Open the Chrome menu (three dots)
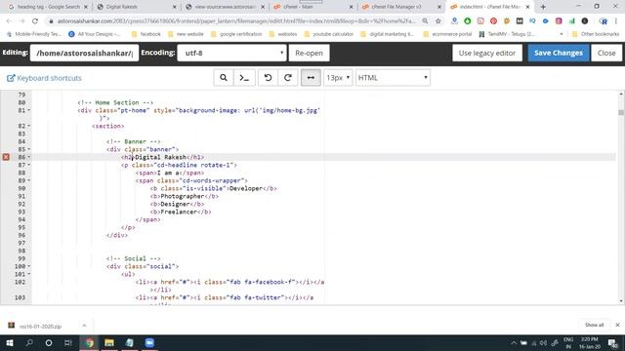 616,21
